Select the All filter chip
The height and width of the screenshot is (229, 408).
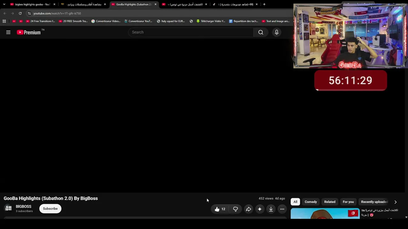295,202
